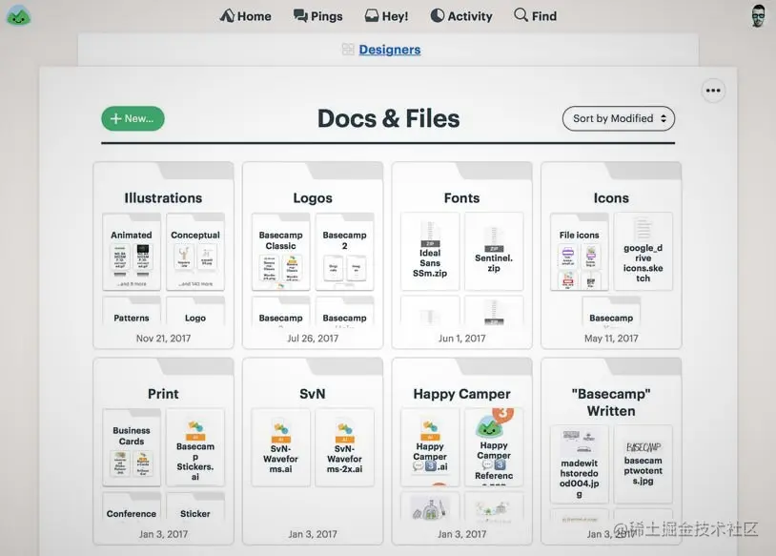Go to Activity in navigation

(461, 16)
